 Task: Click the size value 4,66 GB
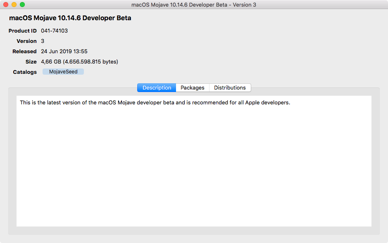(79, 61)
